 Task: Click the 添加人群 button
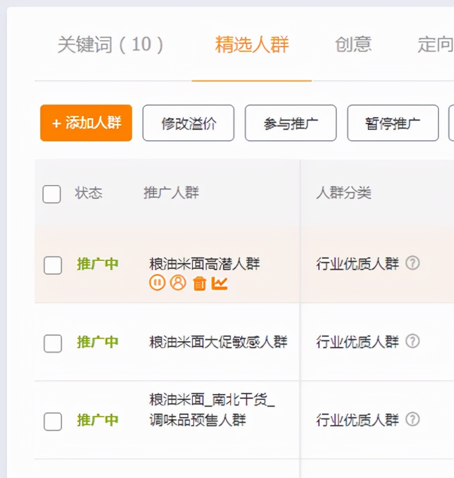pyautogui.click(x=86, y=123)
